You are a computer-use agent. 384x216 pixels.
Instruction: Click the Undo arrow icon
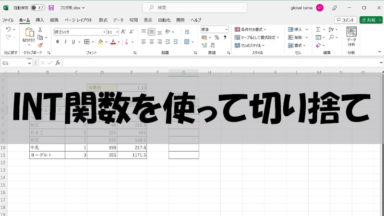click(8, 30)
